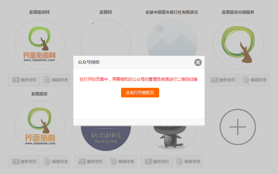The height and width of the screenshot is (174, 278).
Task: Click the 公众号授权 dialog heading
Action: pyautogui.click(x=89, y=62)
